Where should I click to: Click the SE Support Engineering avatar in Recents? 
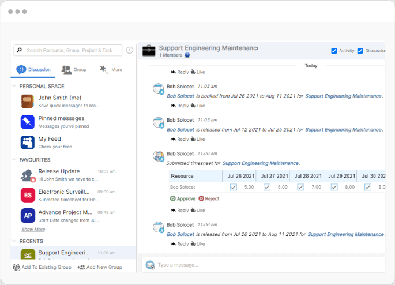28,254
